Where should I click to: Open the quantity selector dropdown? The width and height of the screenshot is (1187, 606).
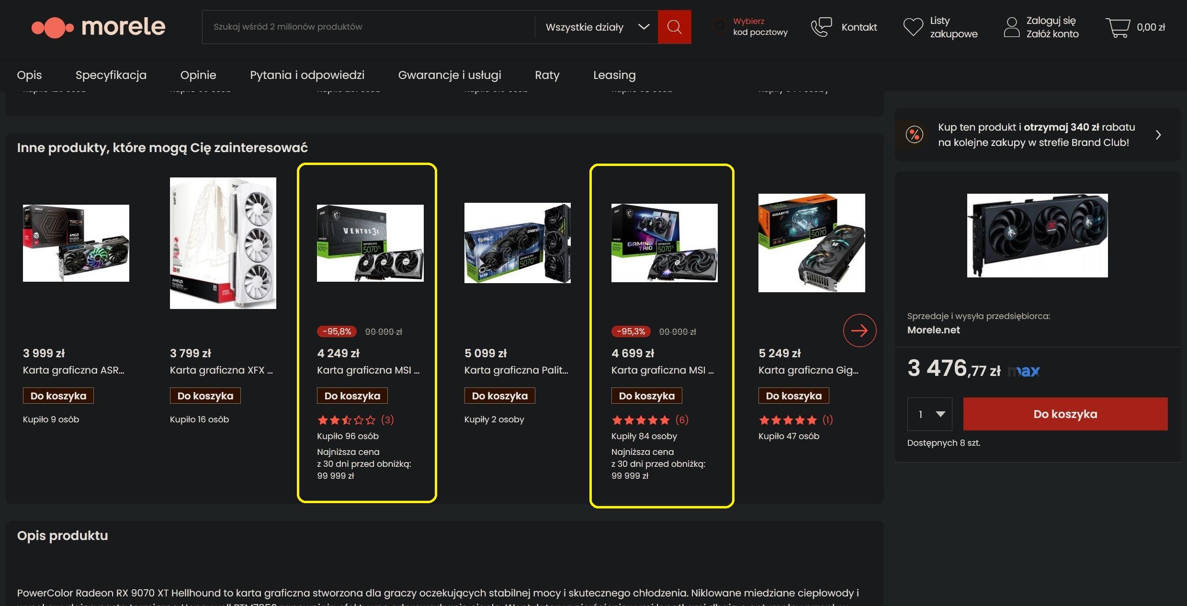point(929,414)
